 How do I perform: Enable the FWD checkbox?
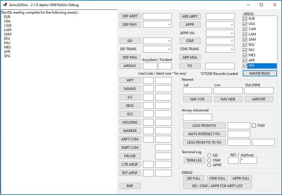[254, 126]
